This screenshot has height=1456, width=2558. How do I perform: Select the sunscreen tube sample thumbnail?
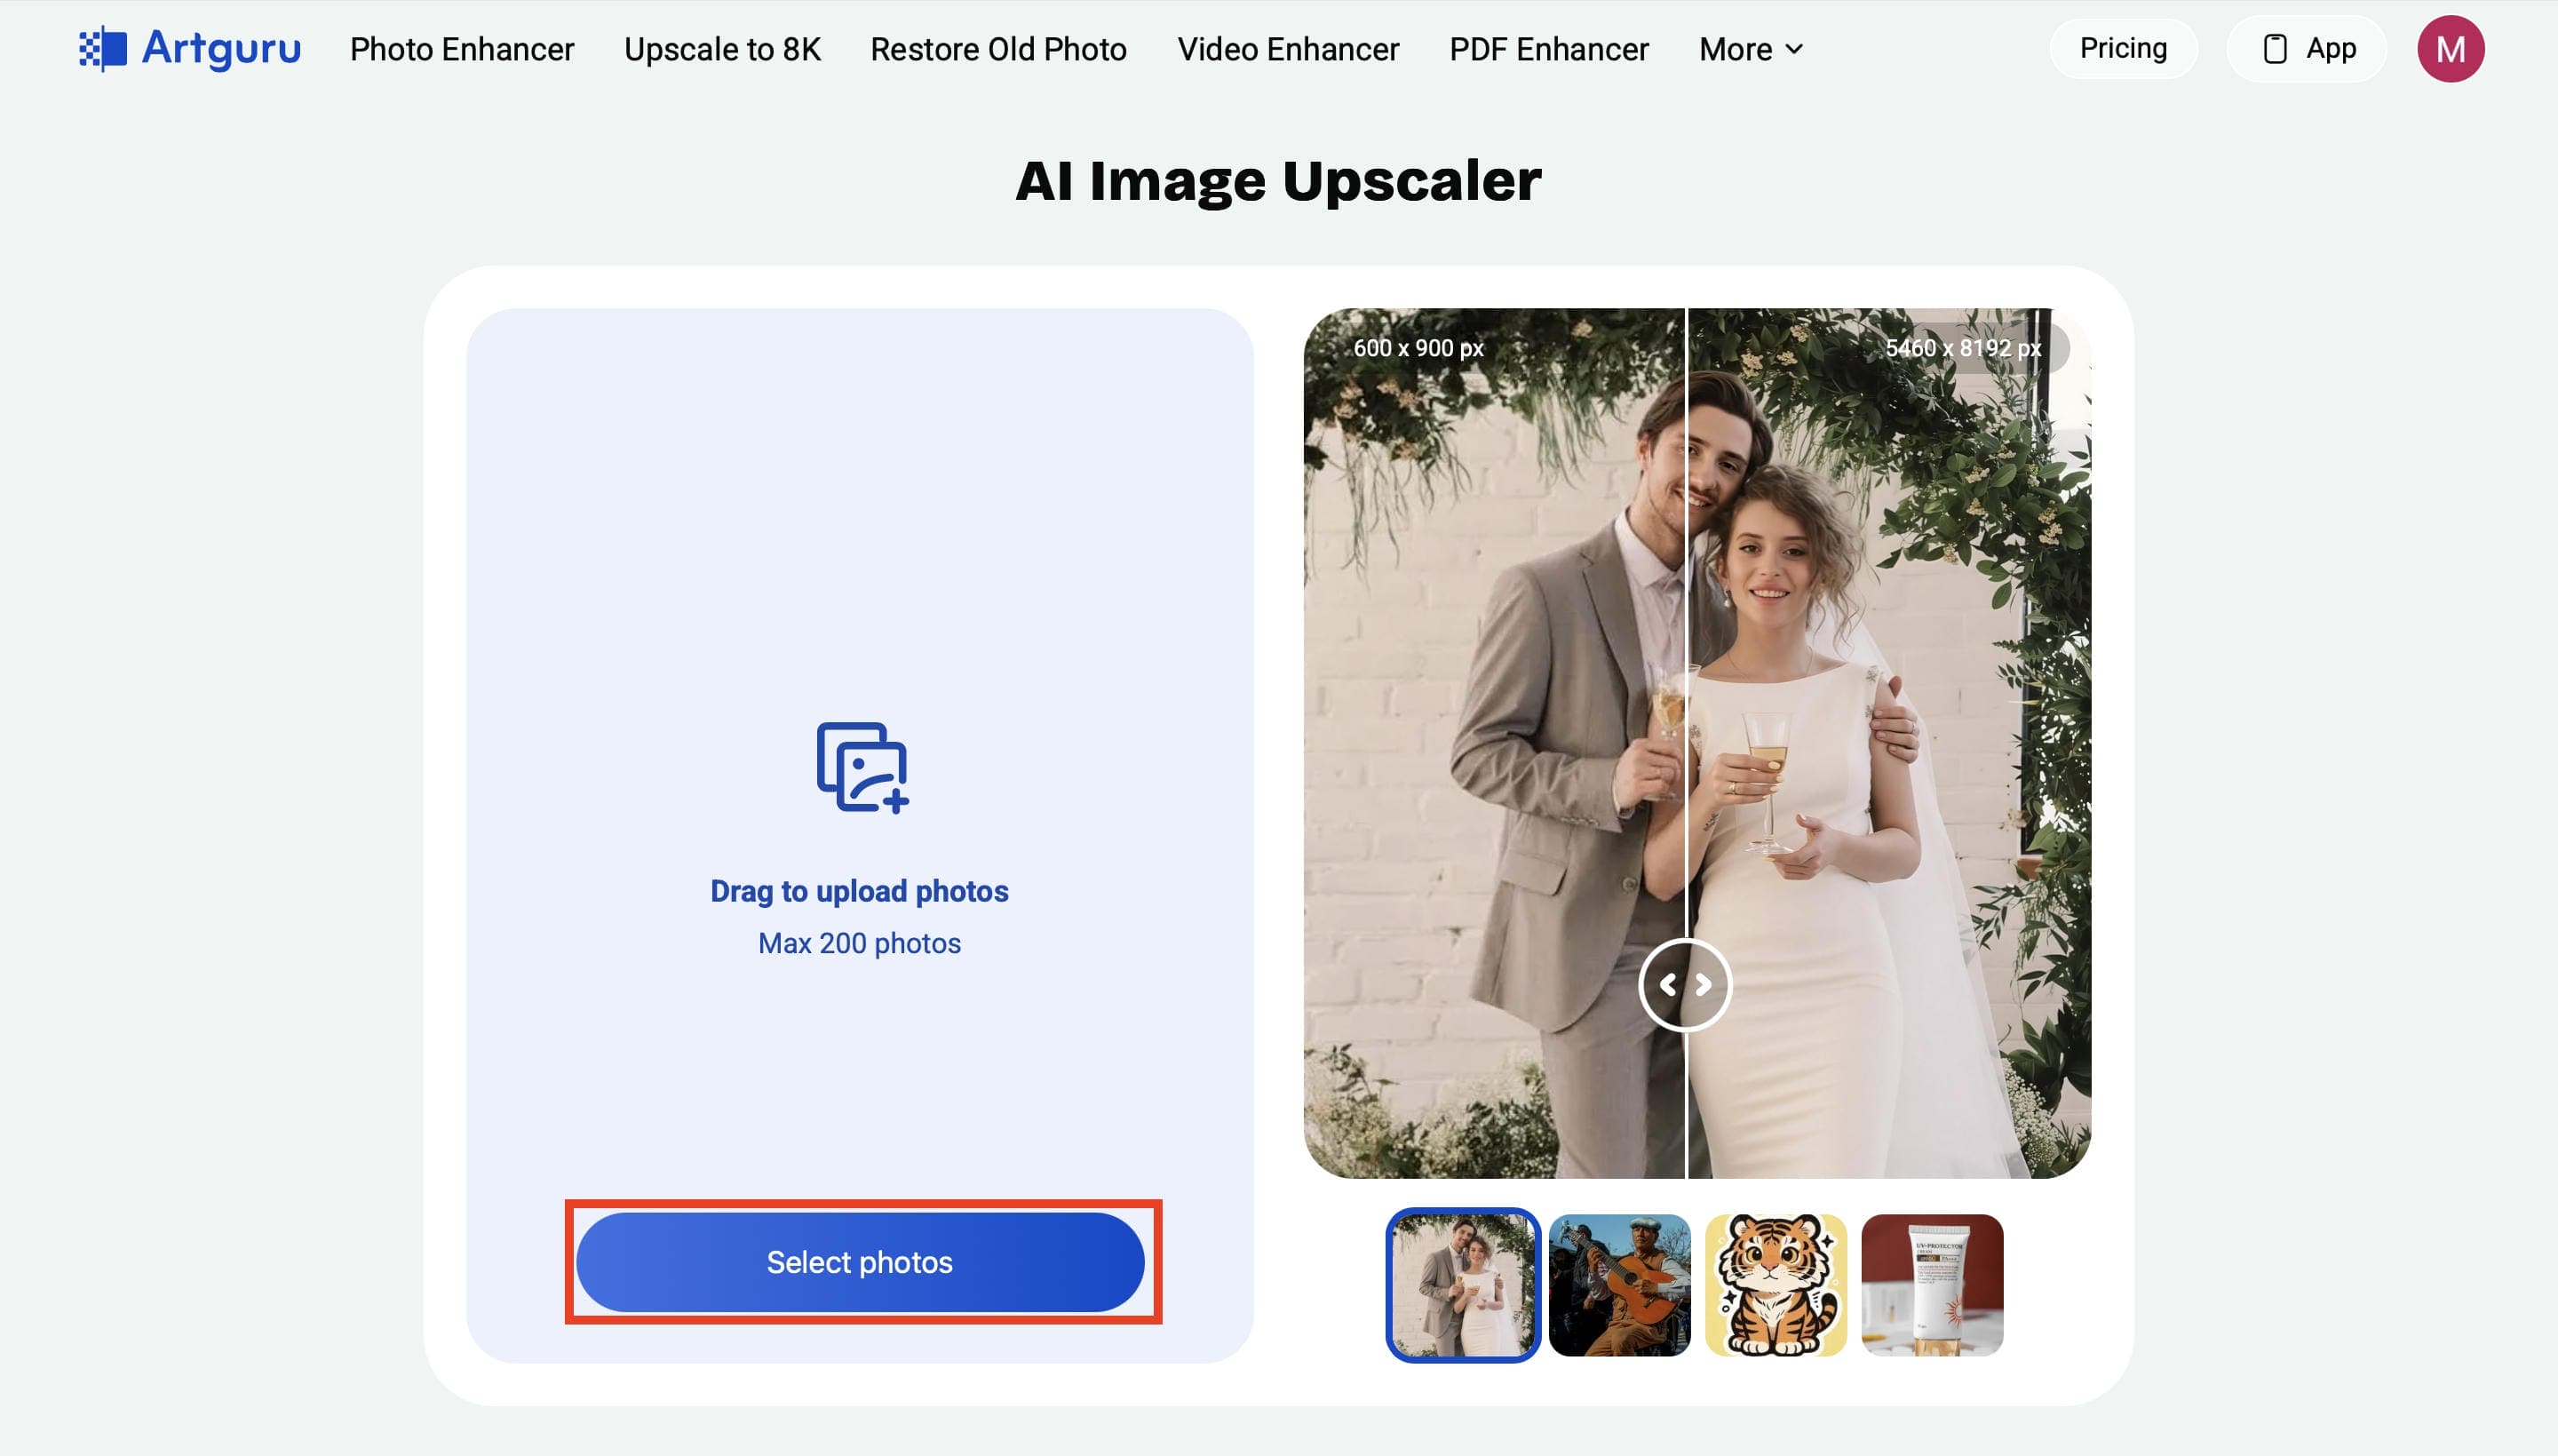coord(1931,1285)
